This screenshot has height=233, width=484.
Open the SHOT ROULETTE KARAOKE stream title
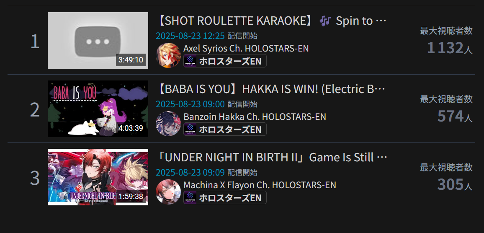(x=271, y=21)
